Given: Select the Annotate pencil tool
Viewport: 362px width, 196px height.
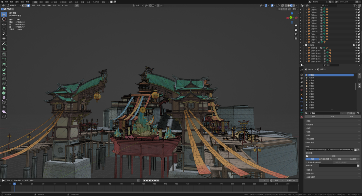Looking at the screenshot, I should [4, 44].
